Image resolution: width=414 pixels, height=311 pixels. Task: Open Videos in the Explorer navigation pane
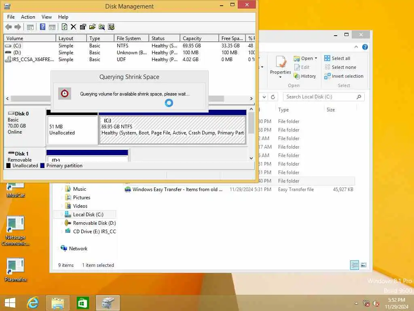point(80,206)
